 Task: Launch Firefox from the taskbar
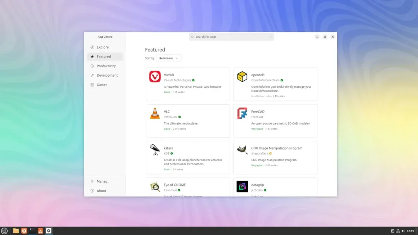[x=24, y=231]
